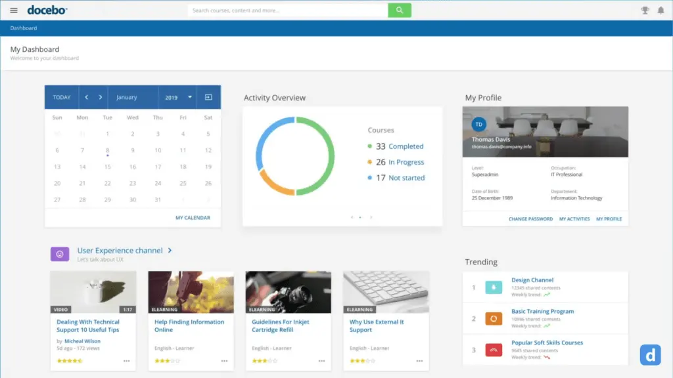Click Thomas Davis profile name
Image resolution: width=673 pixels, height=378 pixels.
pos(490,139)
